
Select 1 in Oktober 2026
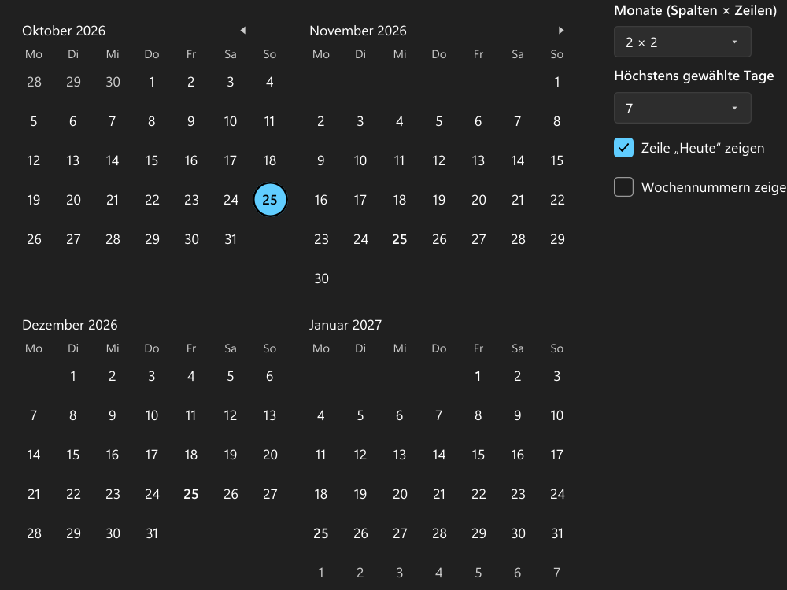(x=152, y=82)
